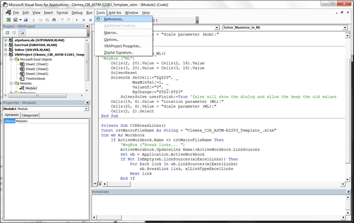This screenshot has width=354, height=223.
Task: Choose References... from Tools menu
Action: point(124,19)
